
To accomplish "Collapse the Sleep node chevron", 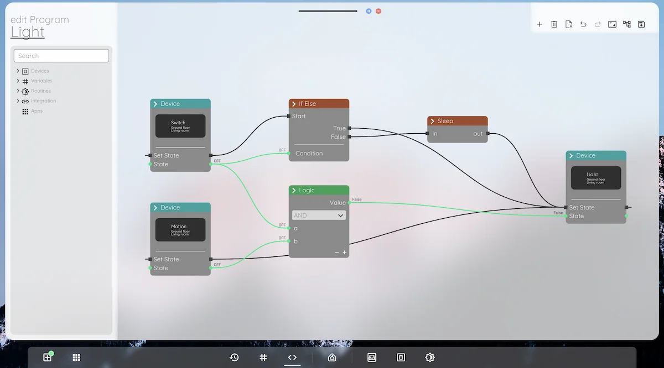I will [x=433, y=121].
